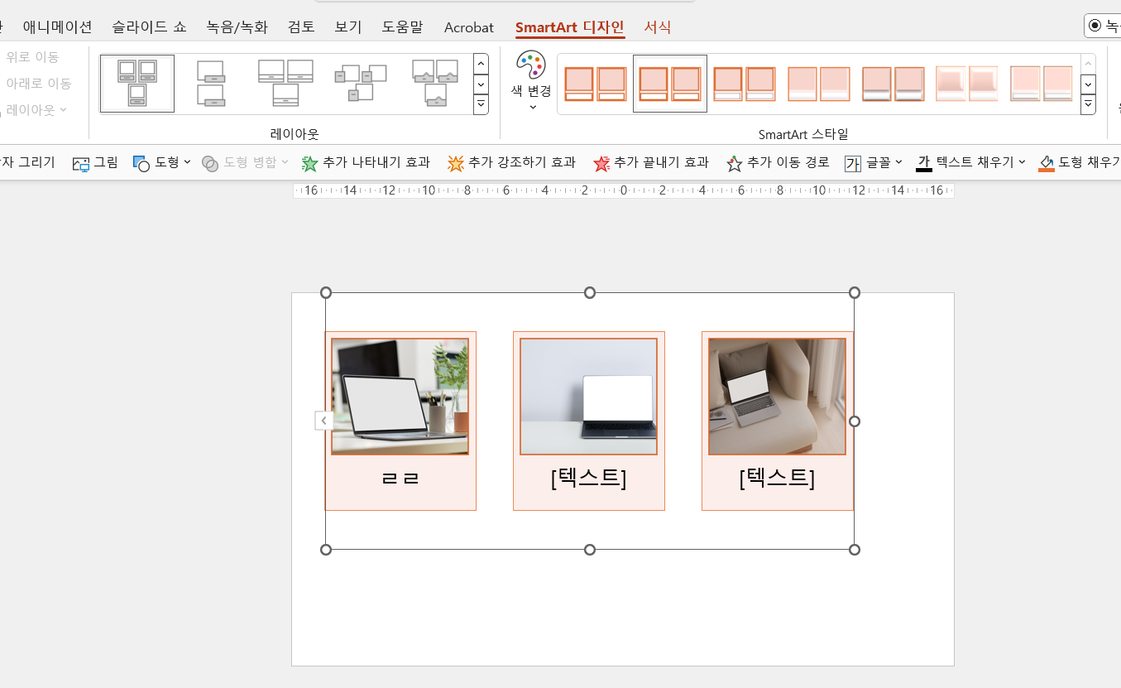Viewport: 1121px width, 688px height.
Task: Expand the SmartArt text pane arrow
Action: pos(323,421)
